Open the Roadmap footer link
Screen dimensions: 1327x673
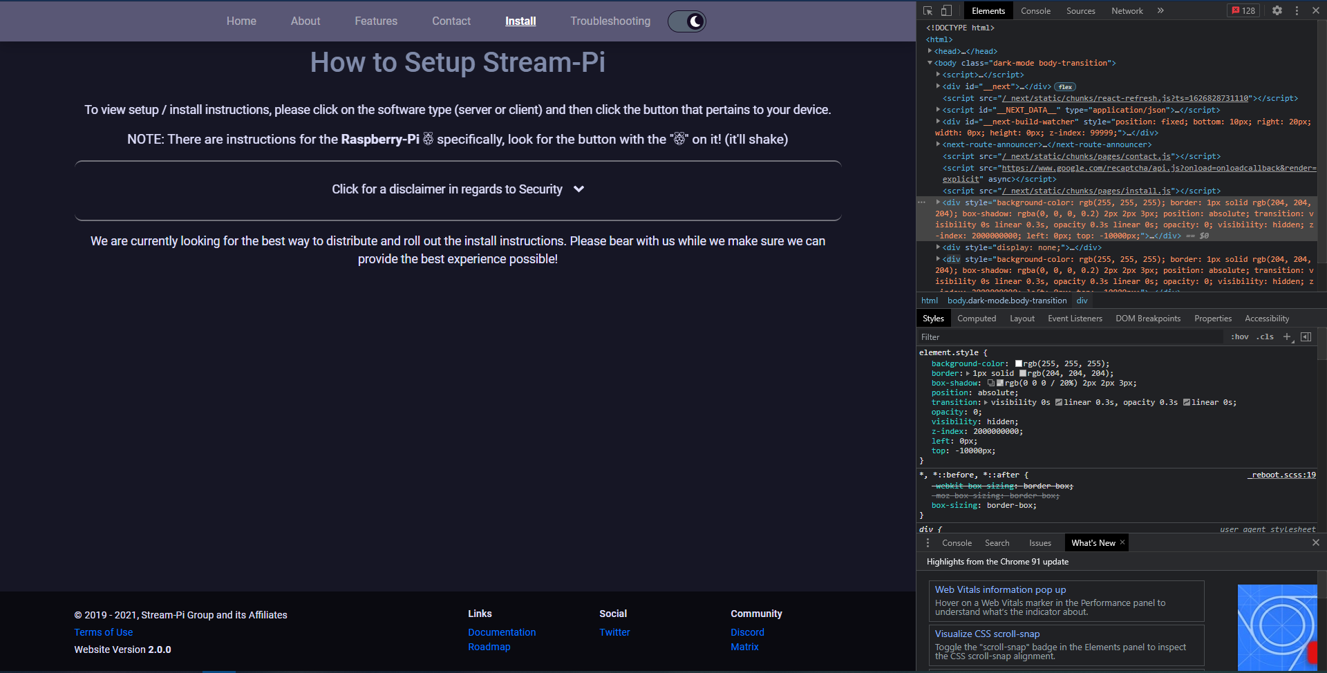click(489, 647)
